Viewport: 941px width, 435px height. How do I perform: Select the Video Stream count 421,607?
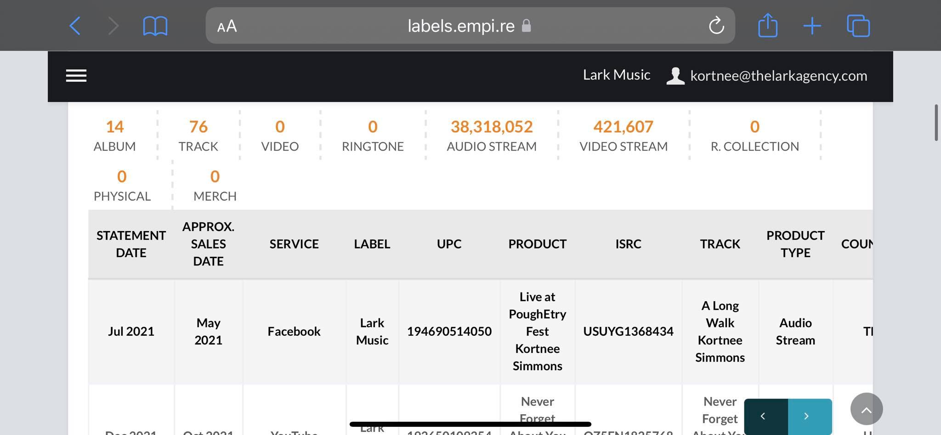click(x=623, y=126)
